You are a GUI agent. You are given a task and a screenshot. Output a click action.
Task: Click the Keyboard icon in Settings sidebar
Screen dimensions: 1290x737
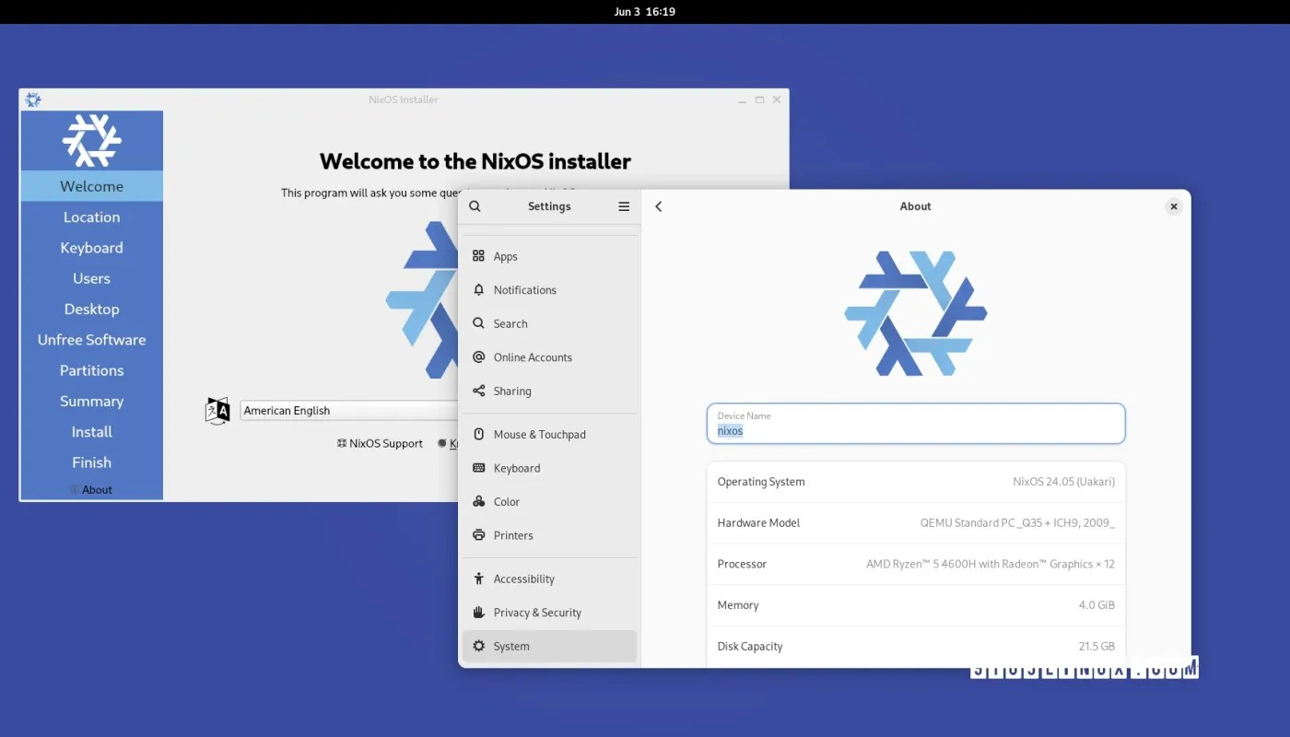tap(478, 468)
